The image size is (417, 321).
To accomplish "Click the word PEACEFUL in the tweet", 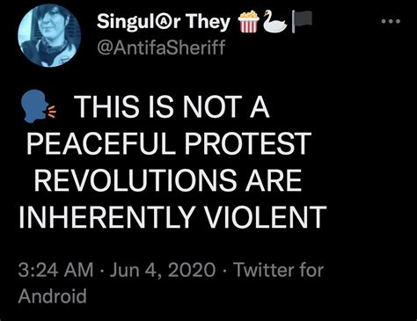I will coord(100,143).
